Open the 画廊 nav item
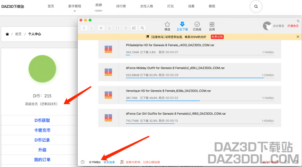Image resolution: width=302 pixels, height=167 pixels. (99, 5)
